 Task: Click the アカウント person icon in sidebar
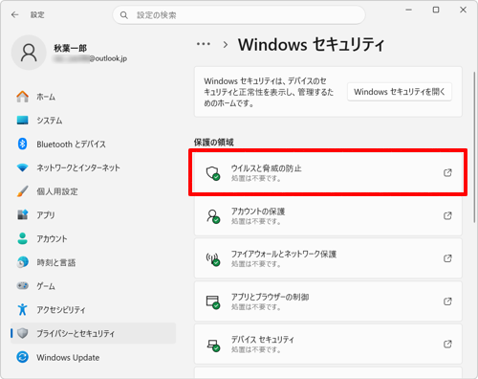(x=22, y=238)
